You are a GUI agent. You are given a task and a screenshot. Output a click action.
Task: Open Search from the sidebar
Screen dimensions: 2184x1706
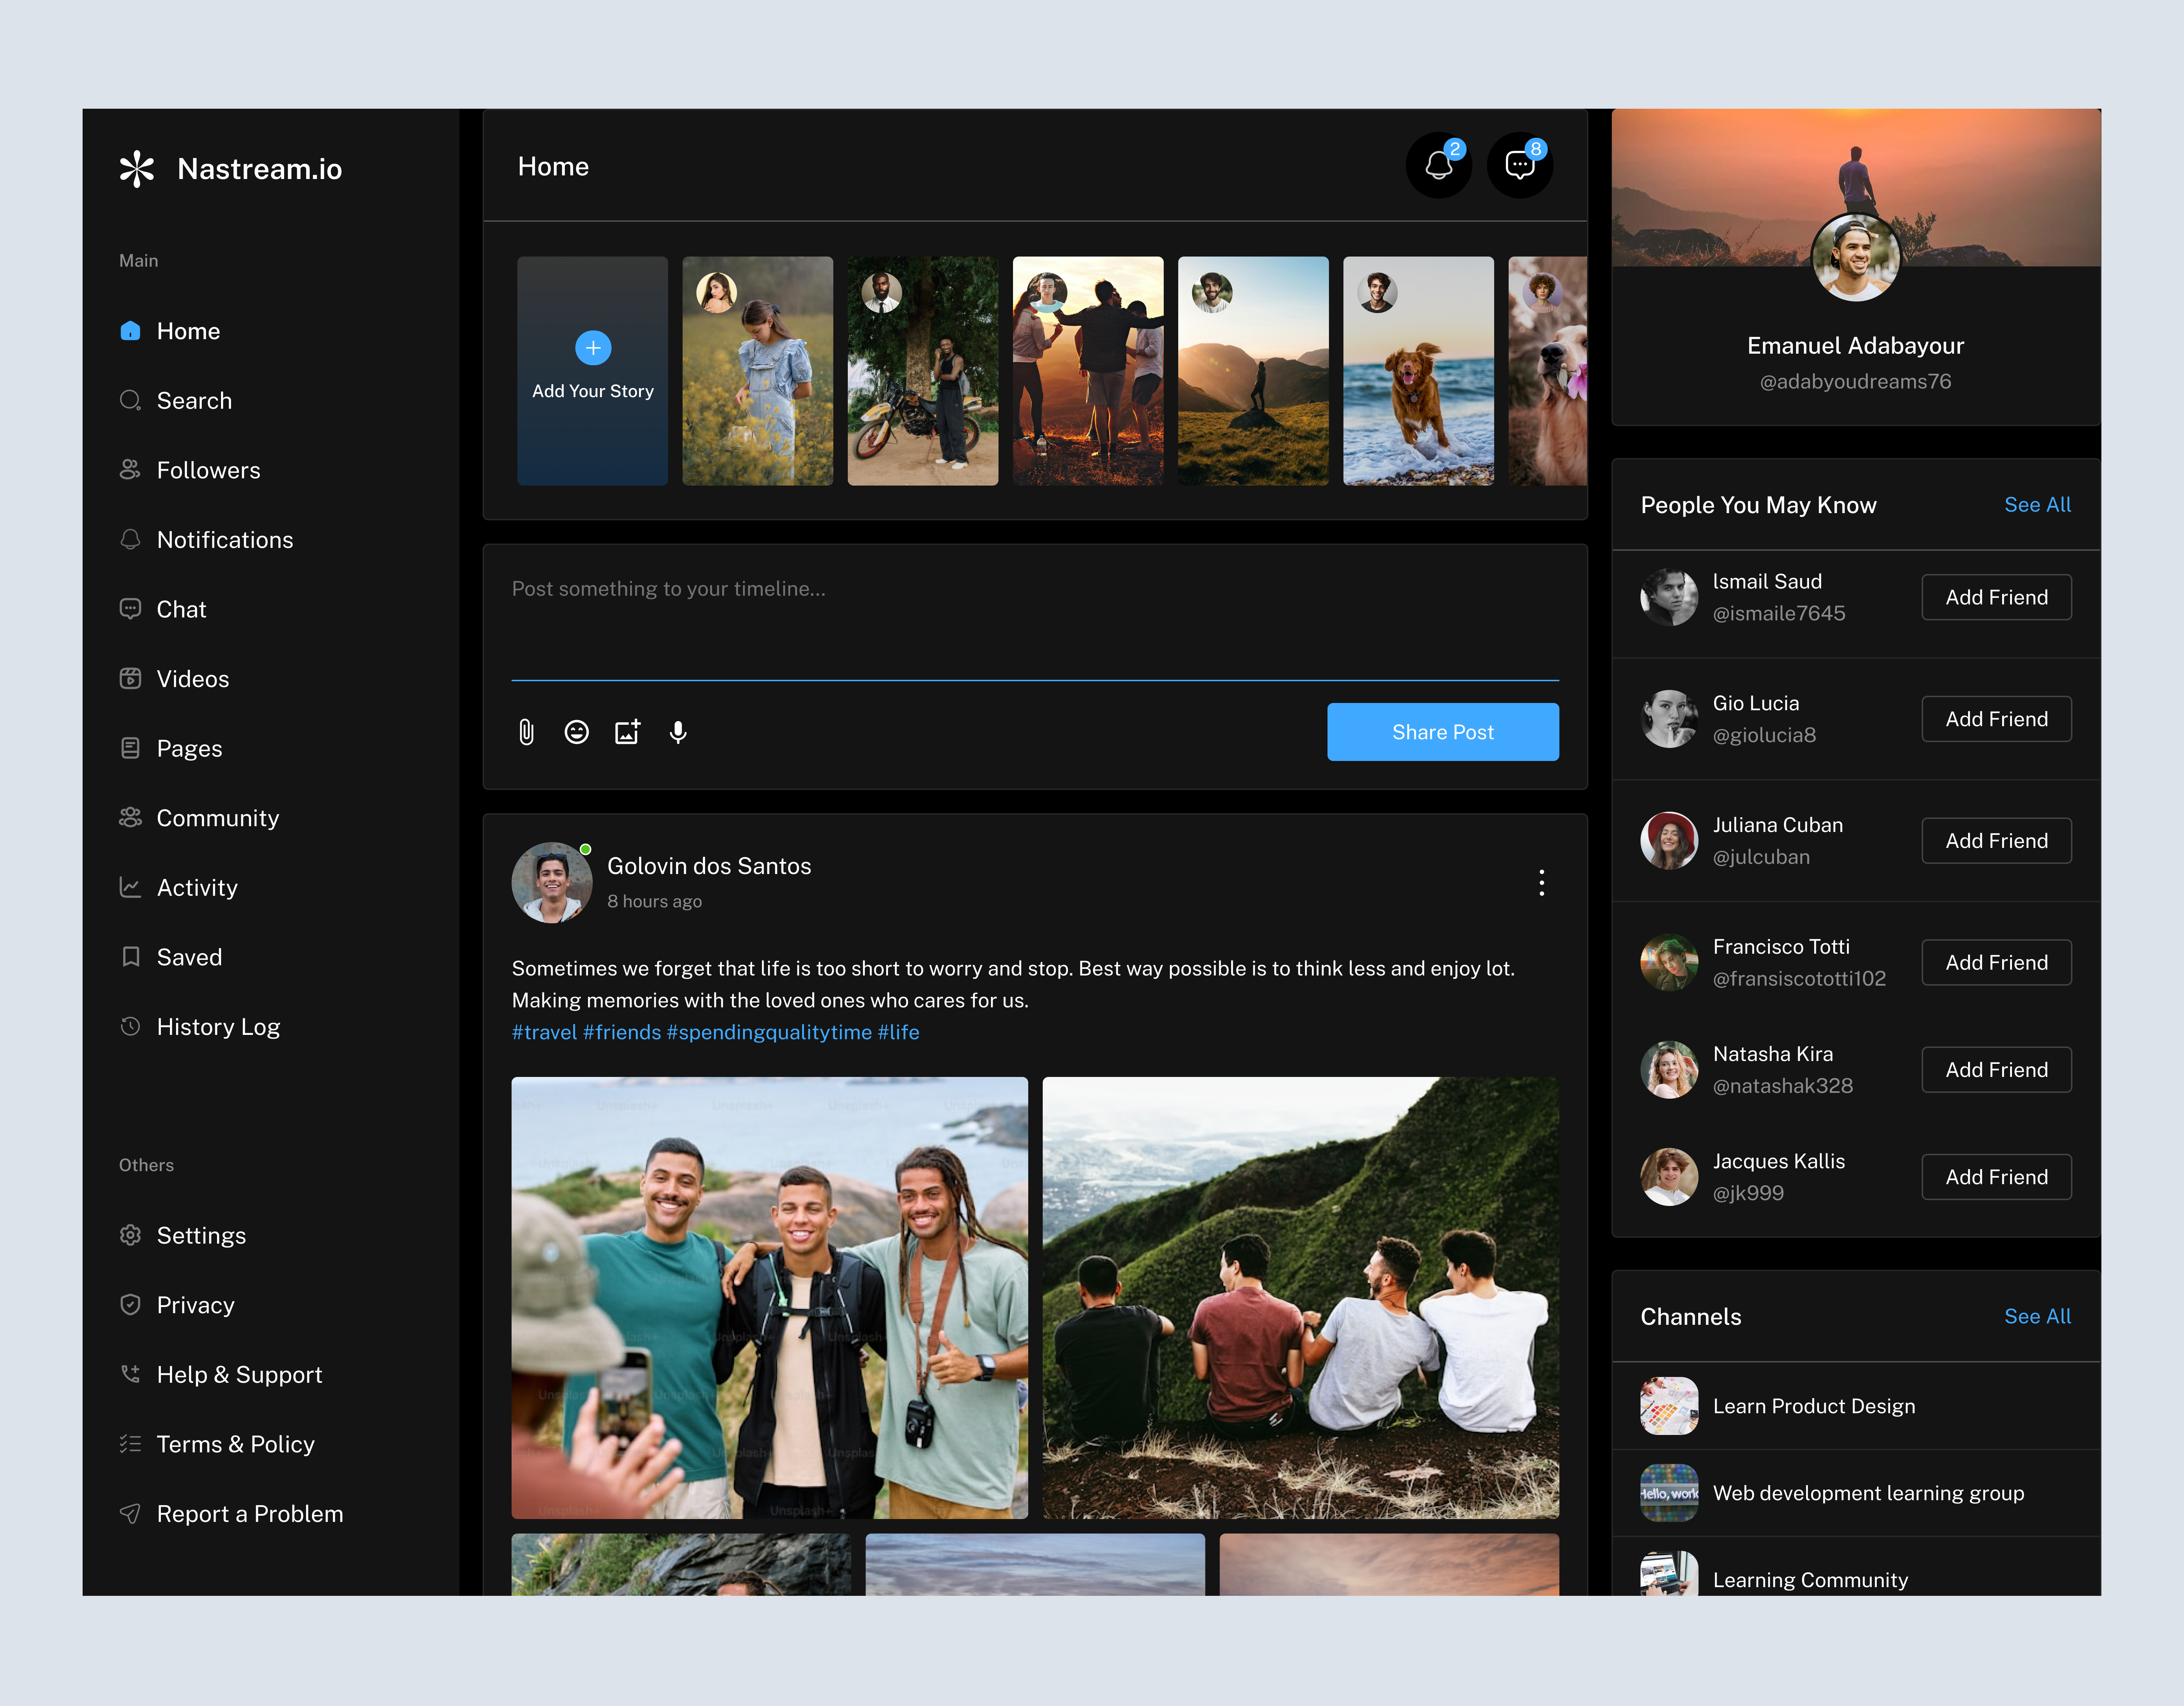tap(193, 400)
